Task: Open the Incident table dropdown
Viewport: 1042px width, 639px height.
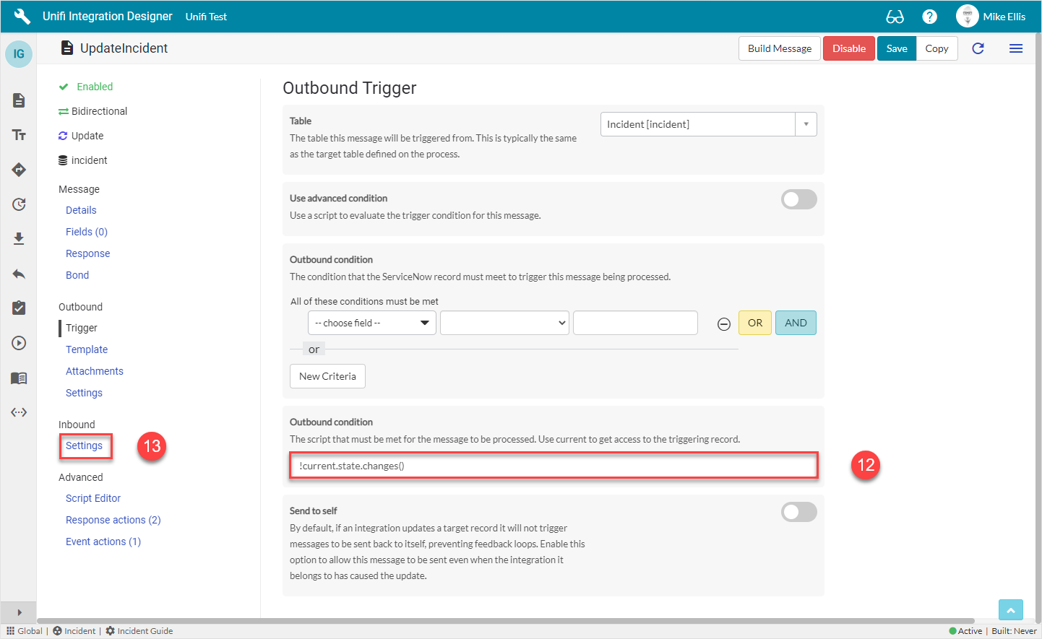Action: click(x=708, y=124)
